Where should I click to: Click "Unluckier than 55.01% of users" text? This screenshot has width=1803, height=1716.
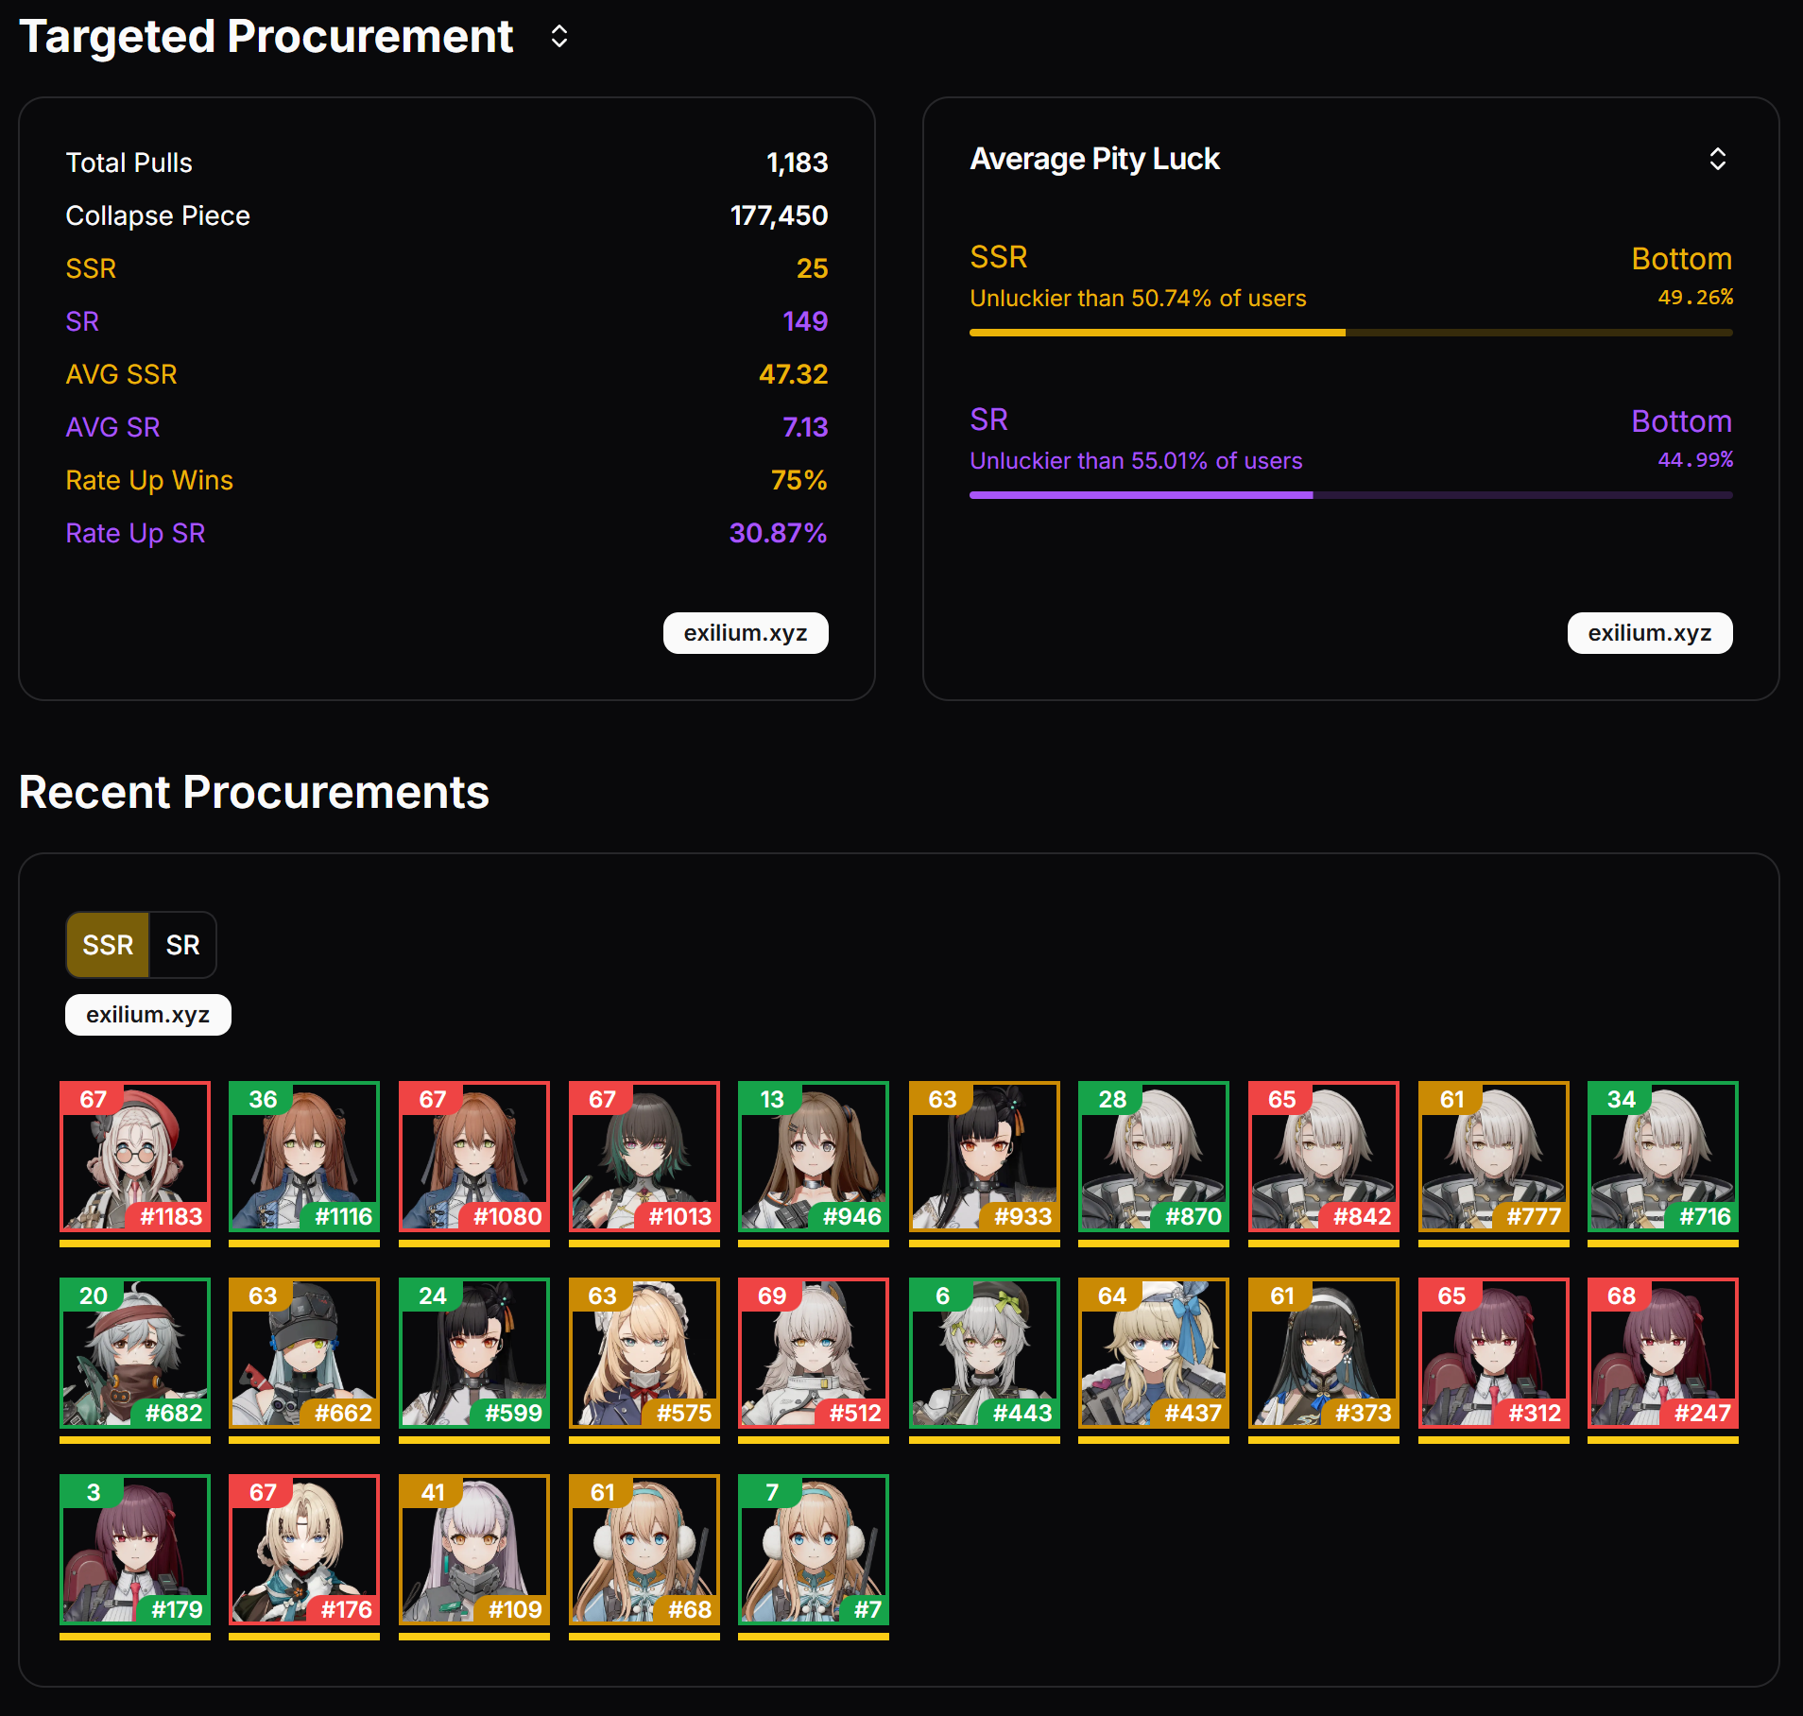point(1136,461)
